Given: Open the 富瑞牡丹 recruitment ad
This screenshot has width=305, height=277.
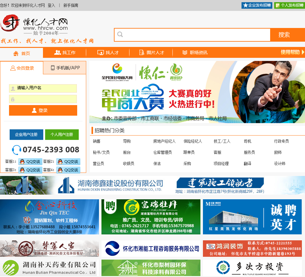Looking at the screenshot, I should point(151,217).
